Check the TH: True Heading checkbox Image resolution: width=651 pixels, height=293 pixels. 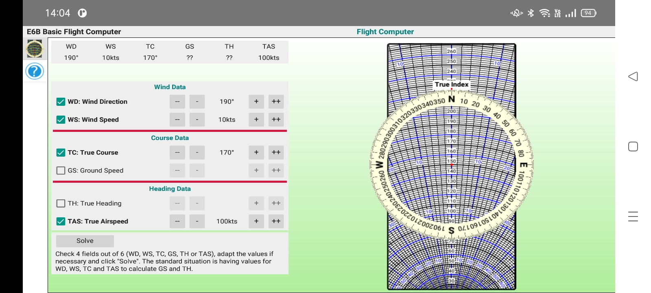tap(61, 203)
